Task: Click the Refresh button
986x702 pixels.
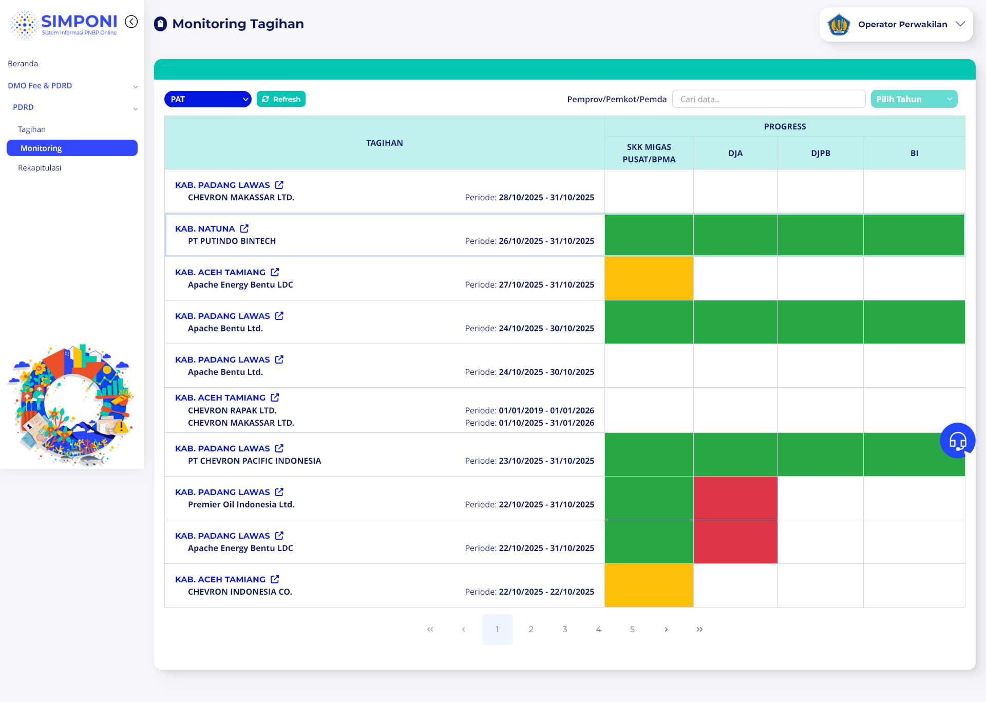Action: click(x=281, y=99)
